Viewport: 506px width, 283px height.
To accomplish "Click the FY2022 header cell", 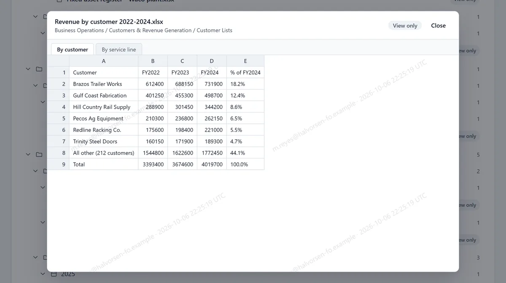I will tap(153, 72).
